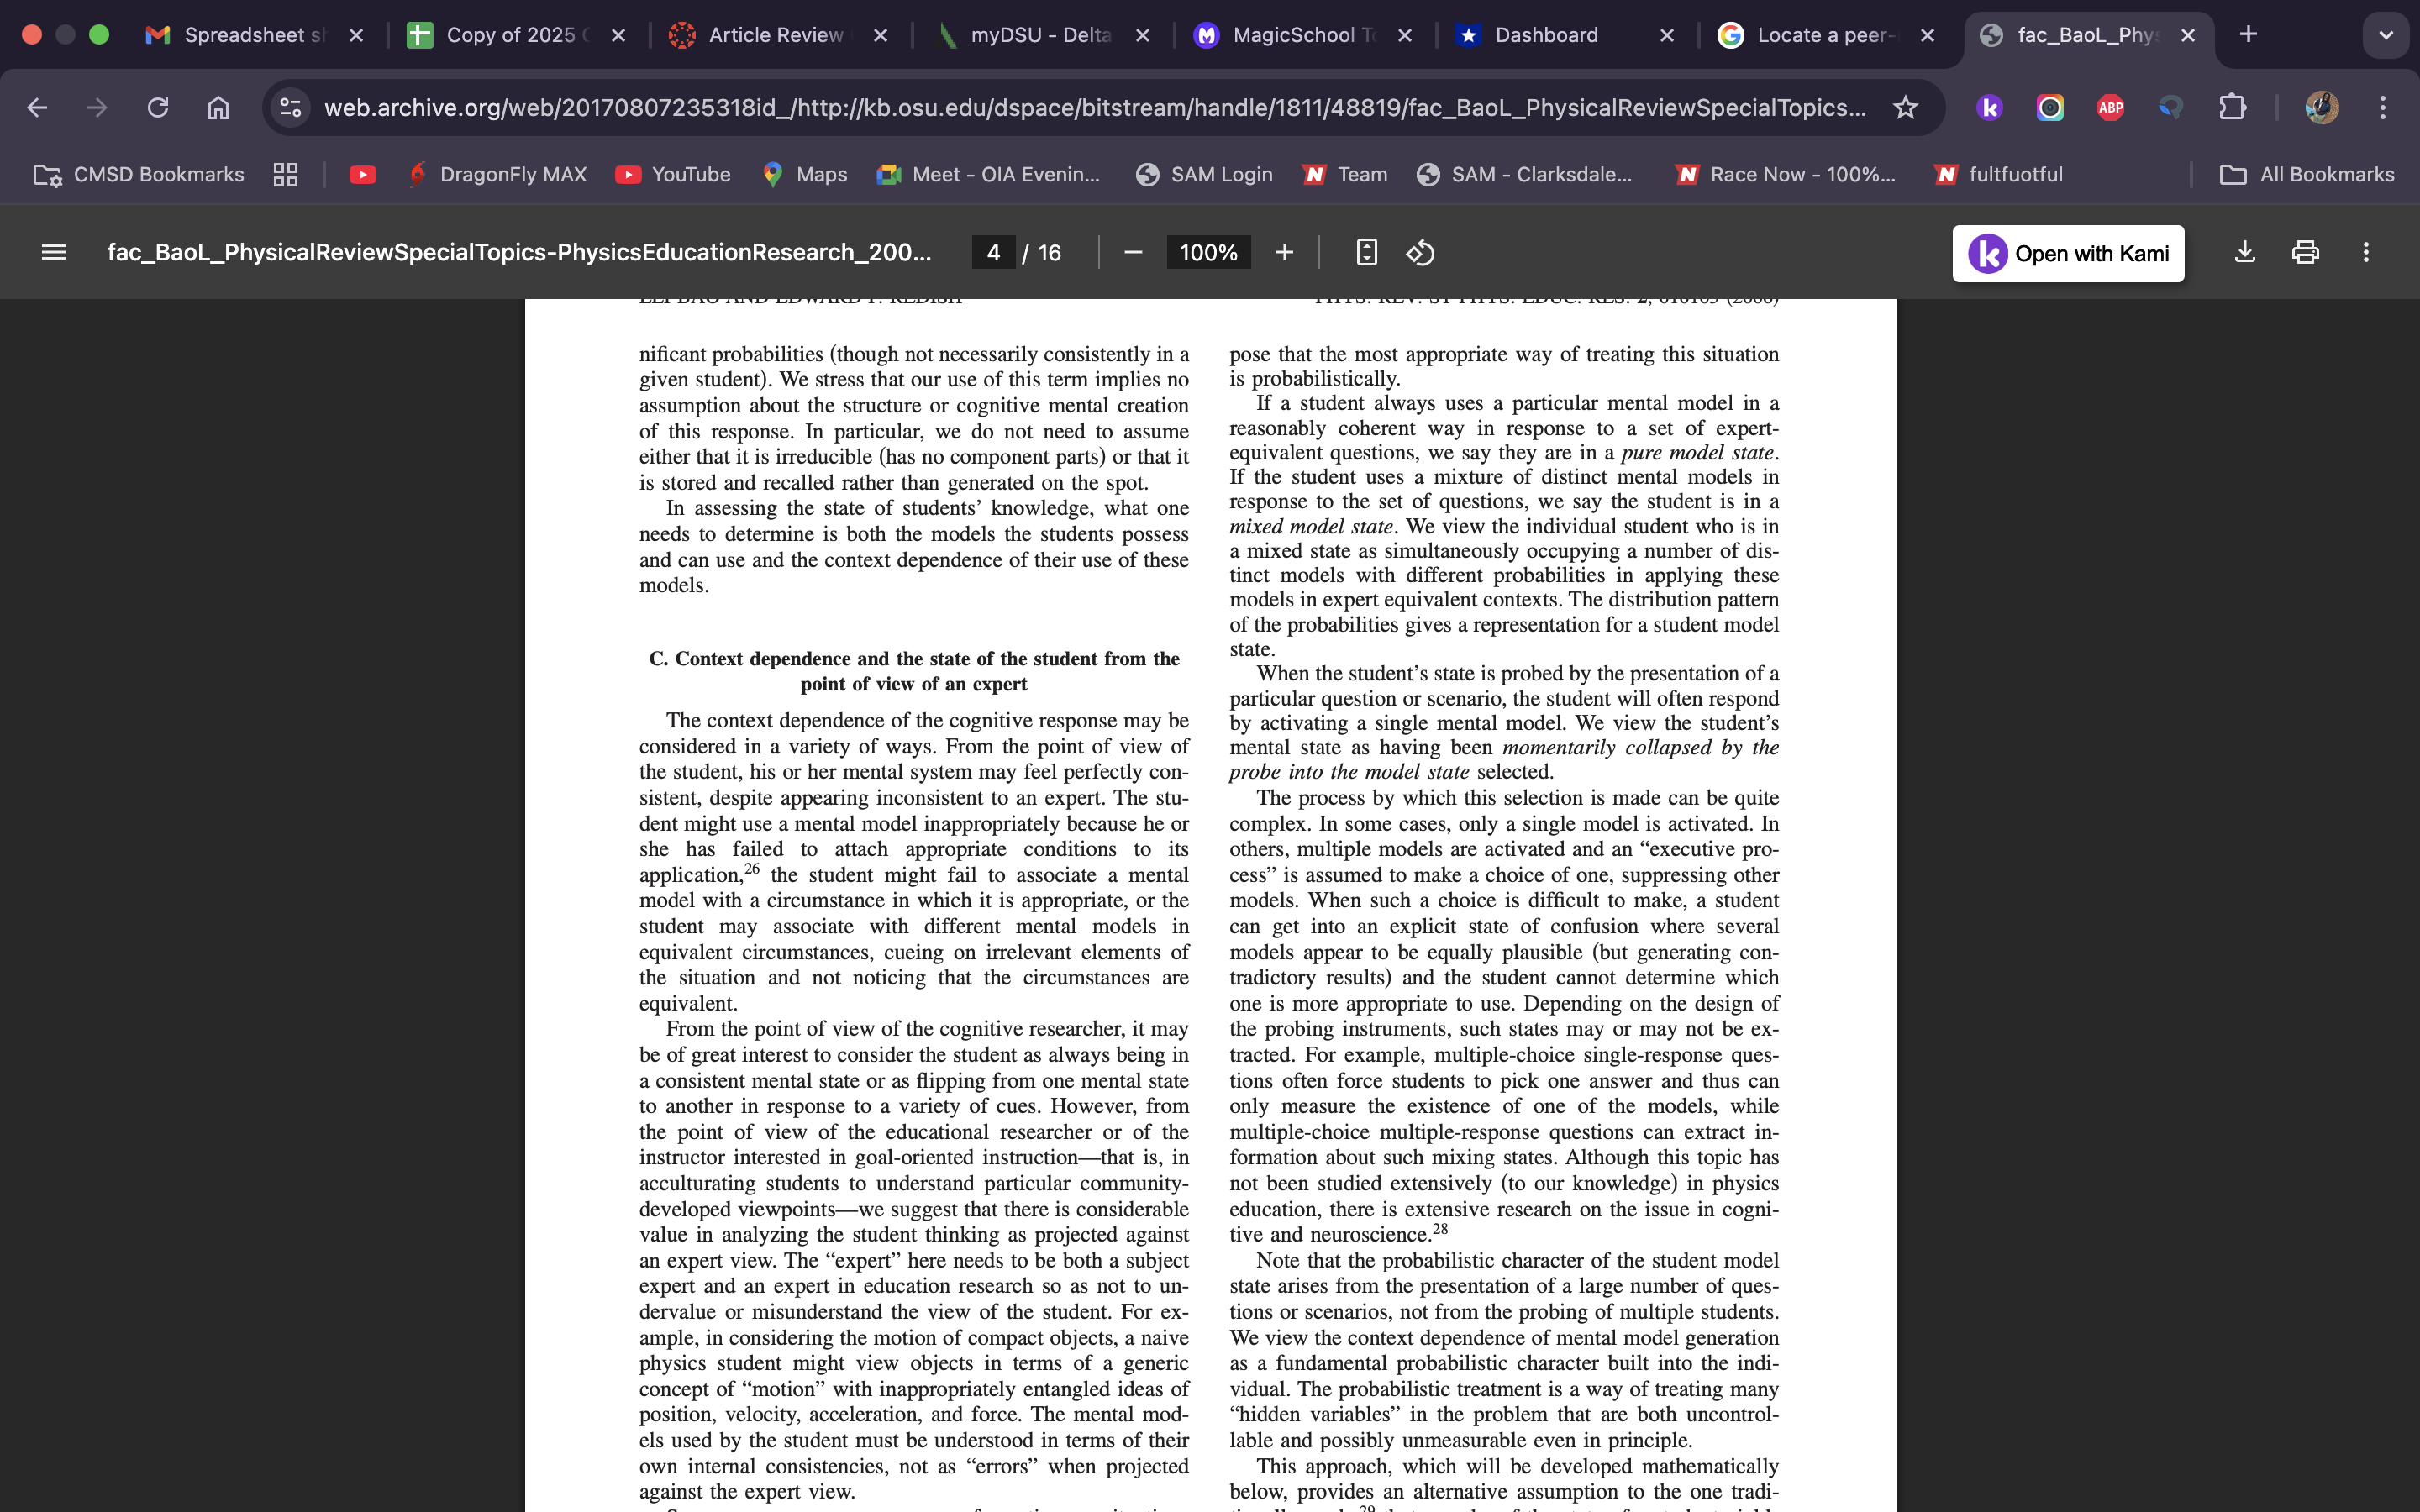Switch to fit-to-page view

click(1366, 251)
